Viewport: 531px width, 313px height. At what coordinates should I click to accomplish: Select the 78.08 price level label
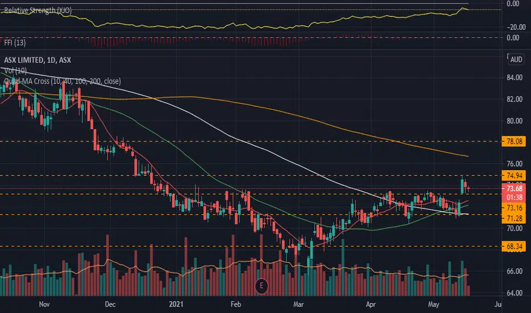(514, 142)
